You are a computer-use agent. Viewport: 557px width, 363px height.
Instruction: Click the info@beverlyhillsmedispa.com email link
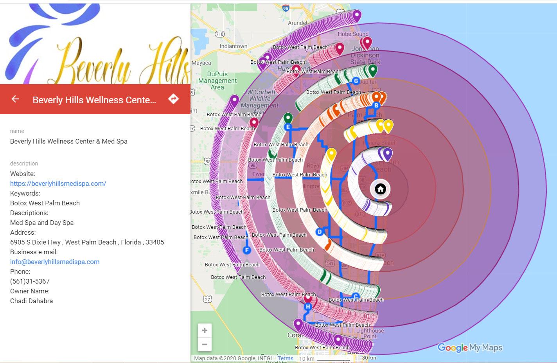coord(54,261)
